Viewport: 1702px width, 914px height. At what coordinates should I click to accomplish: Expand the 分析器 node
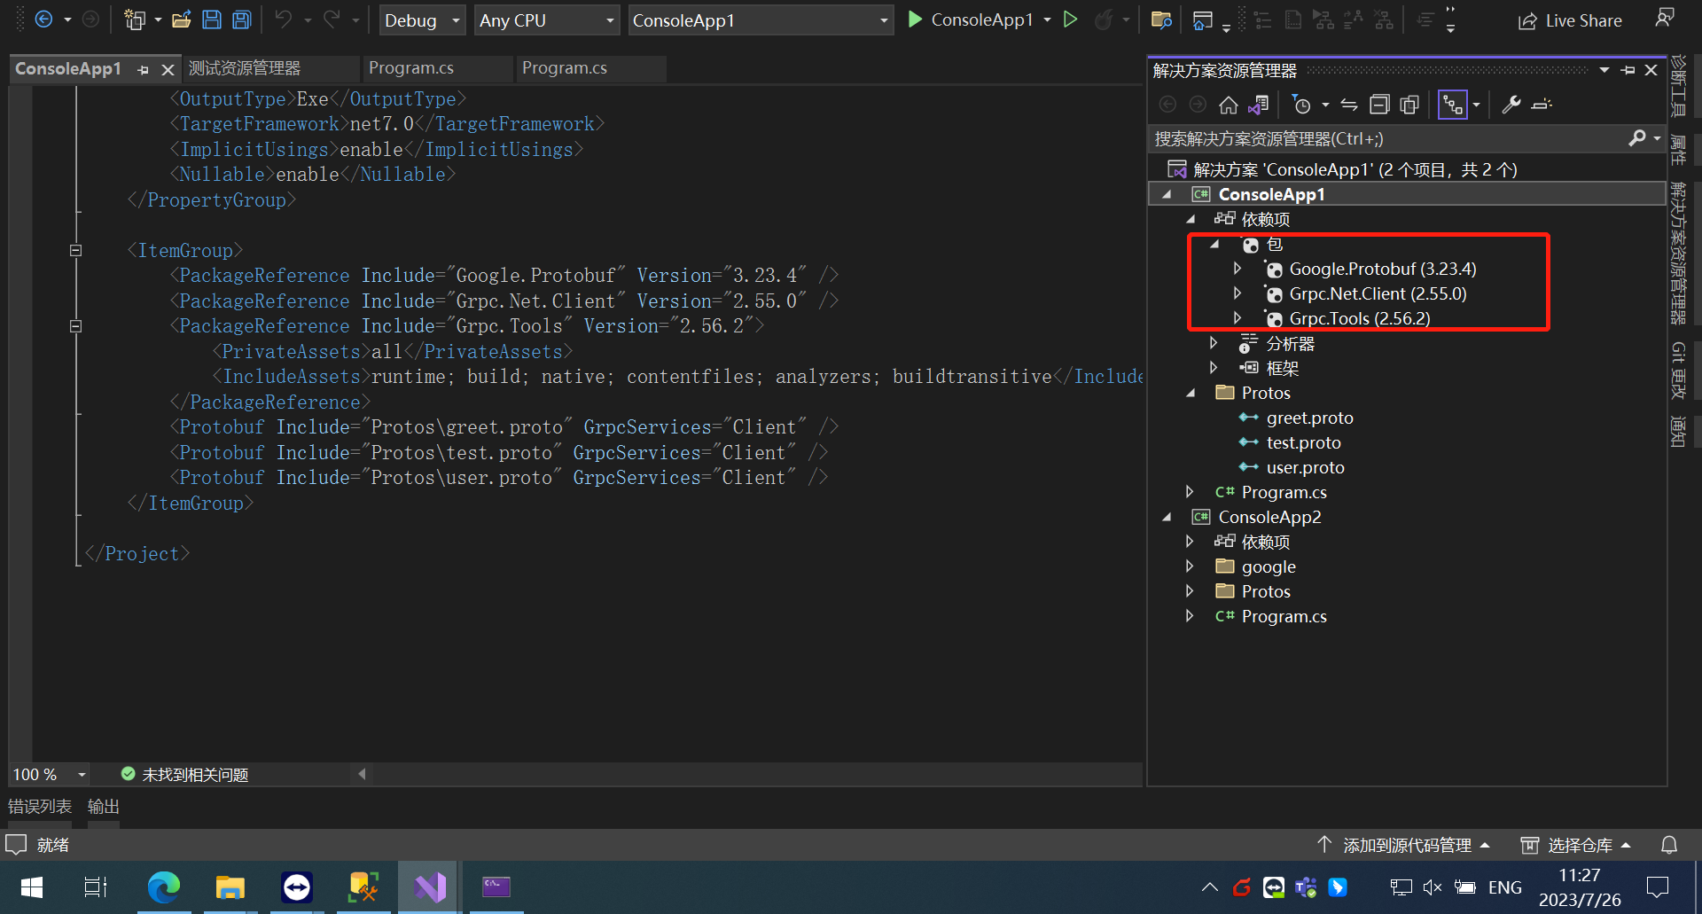(x=1214, y=343)
